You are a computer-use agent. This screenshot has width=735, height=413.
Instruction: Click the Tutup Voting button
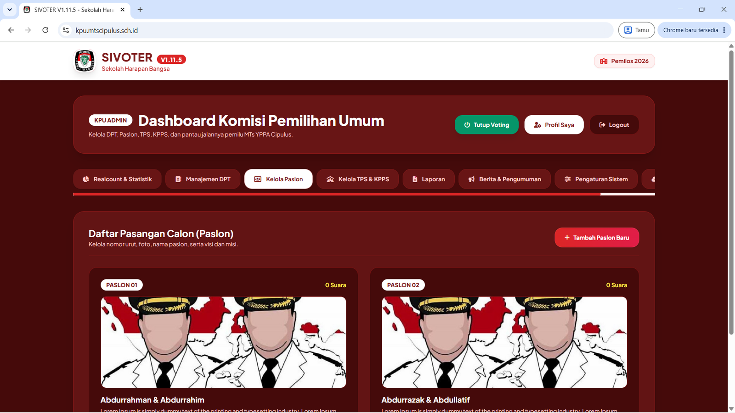(486, 125)
